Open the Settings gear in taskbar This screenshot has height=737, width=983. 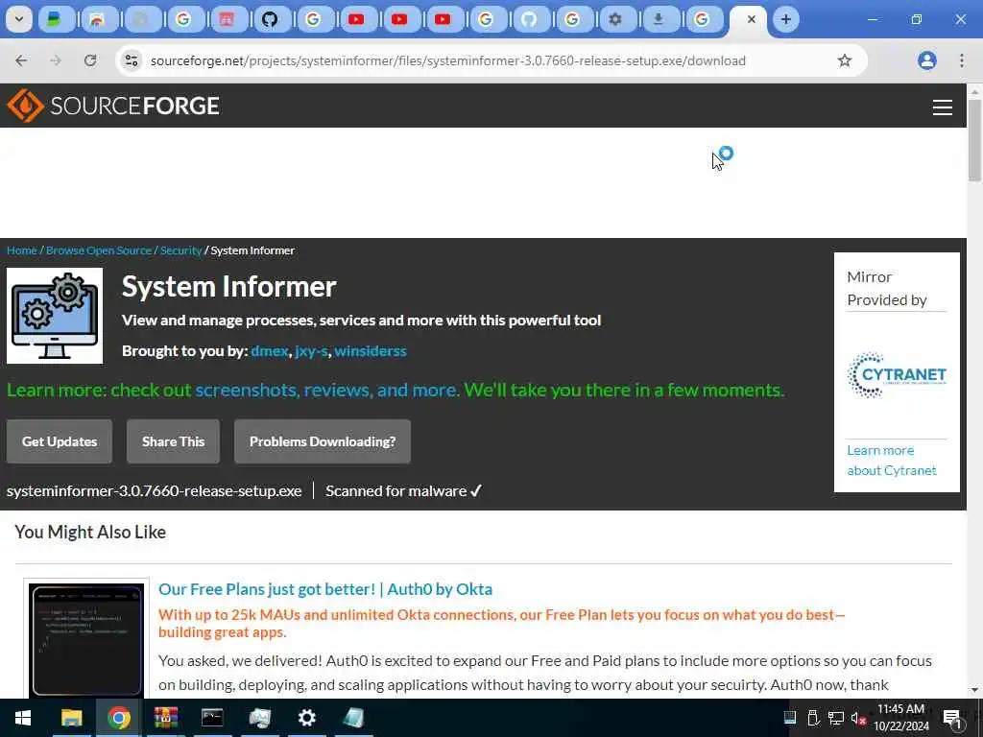pyautogui.click(x=306, y=718)
